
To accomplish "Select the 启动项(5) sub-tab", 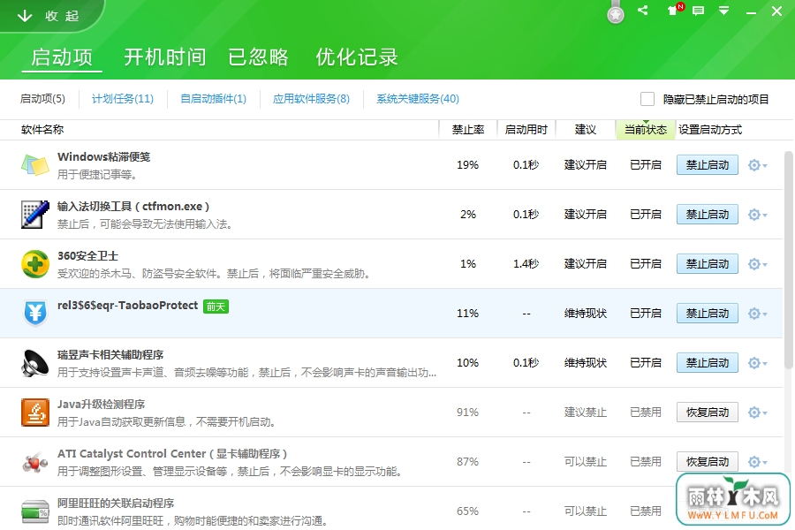I will coord(42,99).
